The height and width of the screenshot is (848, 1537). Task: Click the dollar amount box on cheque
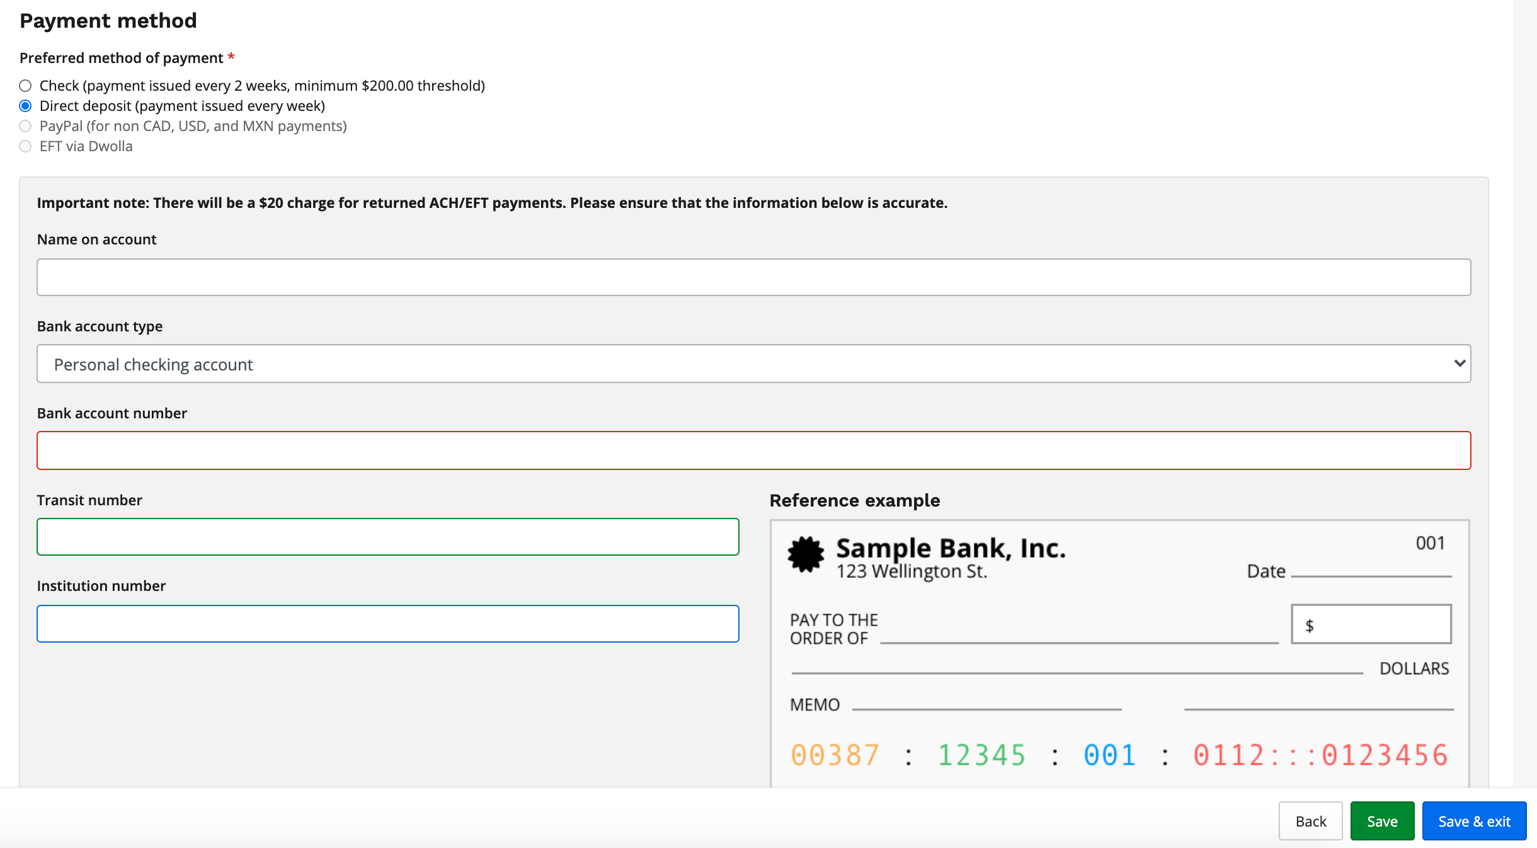tap(1371, 624)
